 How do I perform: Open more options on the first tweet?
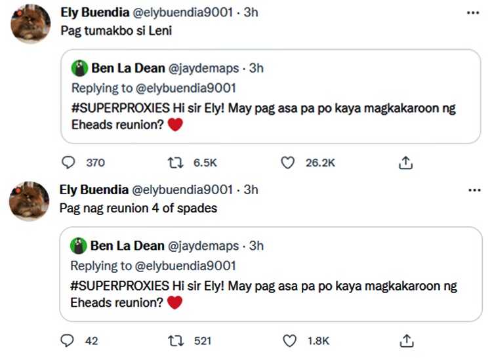473,12
